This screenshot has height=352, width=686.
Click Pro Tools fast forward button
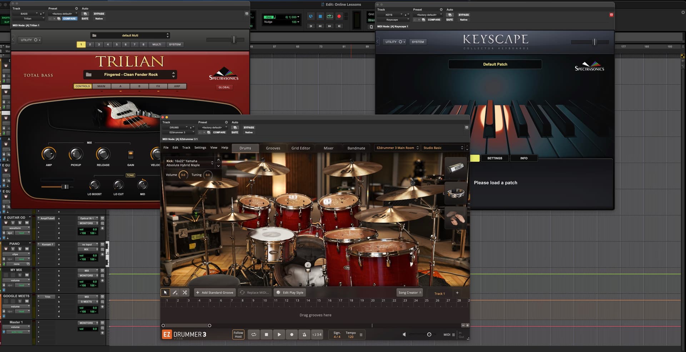pos(329,26)
